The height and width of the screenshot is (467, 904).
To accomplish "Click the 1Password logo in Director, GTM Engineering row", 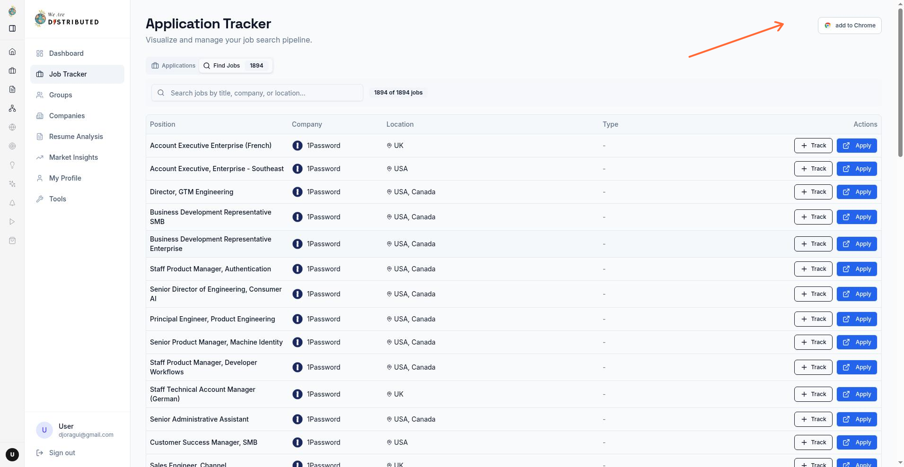I will tap(297, 192).
